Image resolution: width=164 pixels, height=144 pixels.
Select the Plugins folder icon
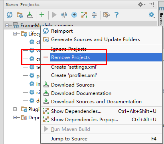[24, 109]
